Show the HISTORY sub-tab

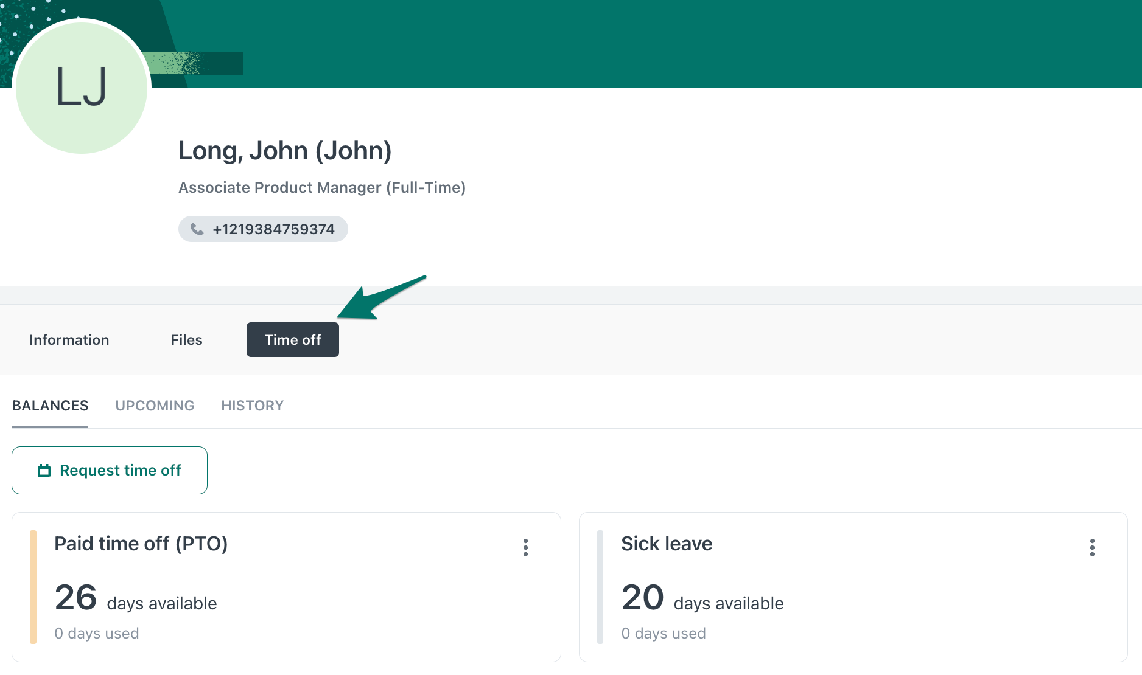[252, 406]
